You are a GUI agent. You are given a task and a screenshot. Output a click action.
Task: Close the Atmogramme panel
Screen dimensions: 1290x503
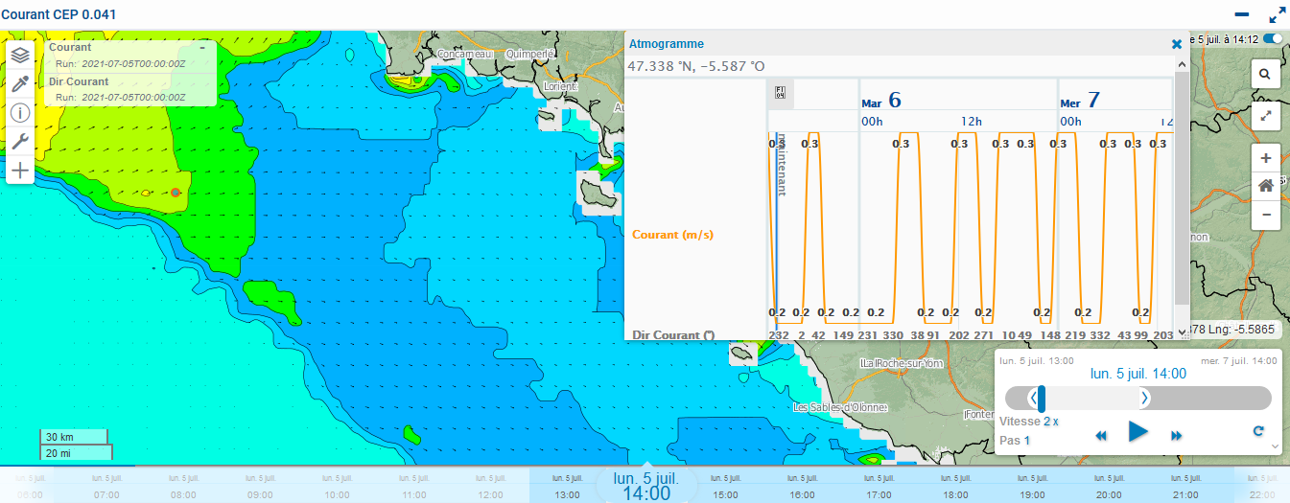1177,44
